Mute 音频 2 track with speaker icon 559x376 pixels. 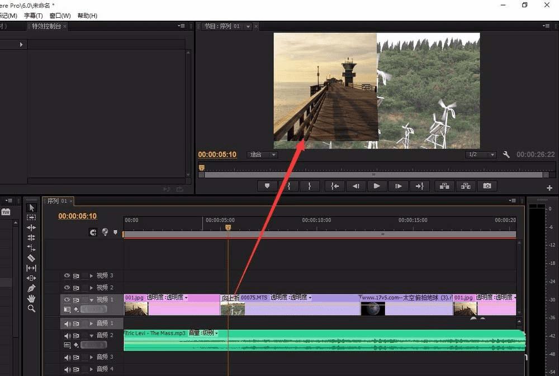tap(67, 335)
